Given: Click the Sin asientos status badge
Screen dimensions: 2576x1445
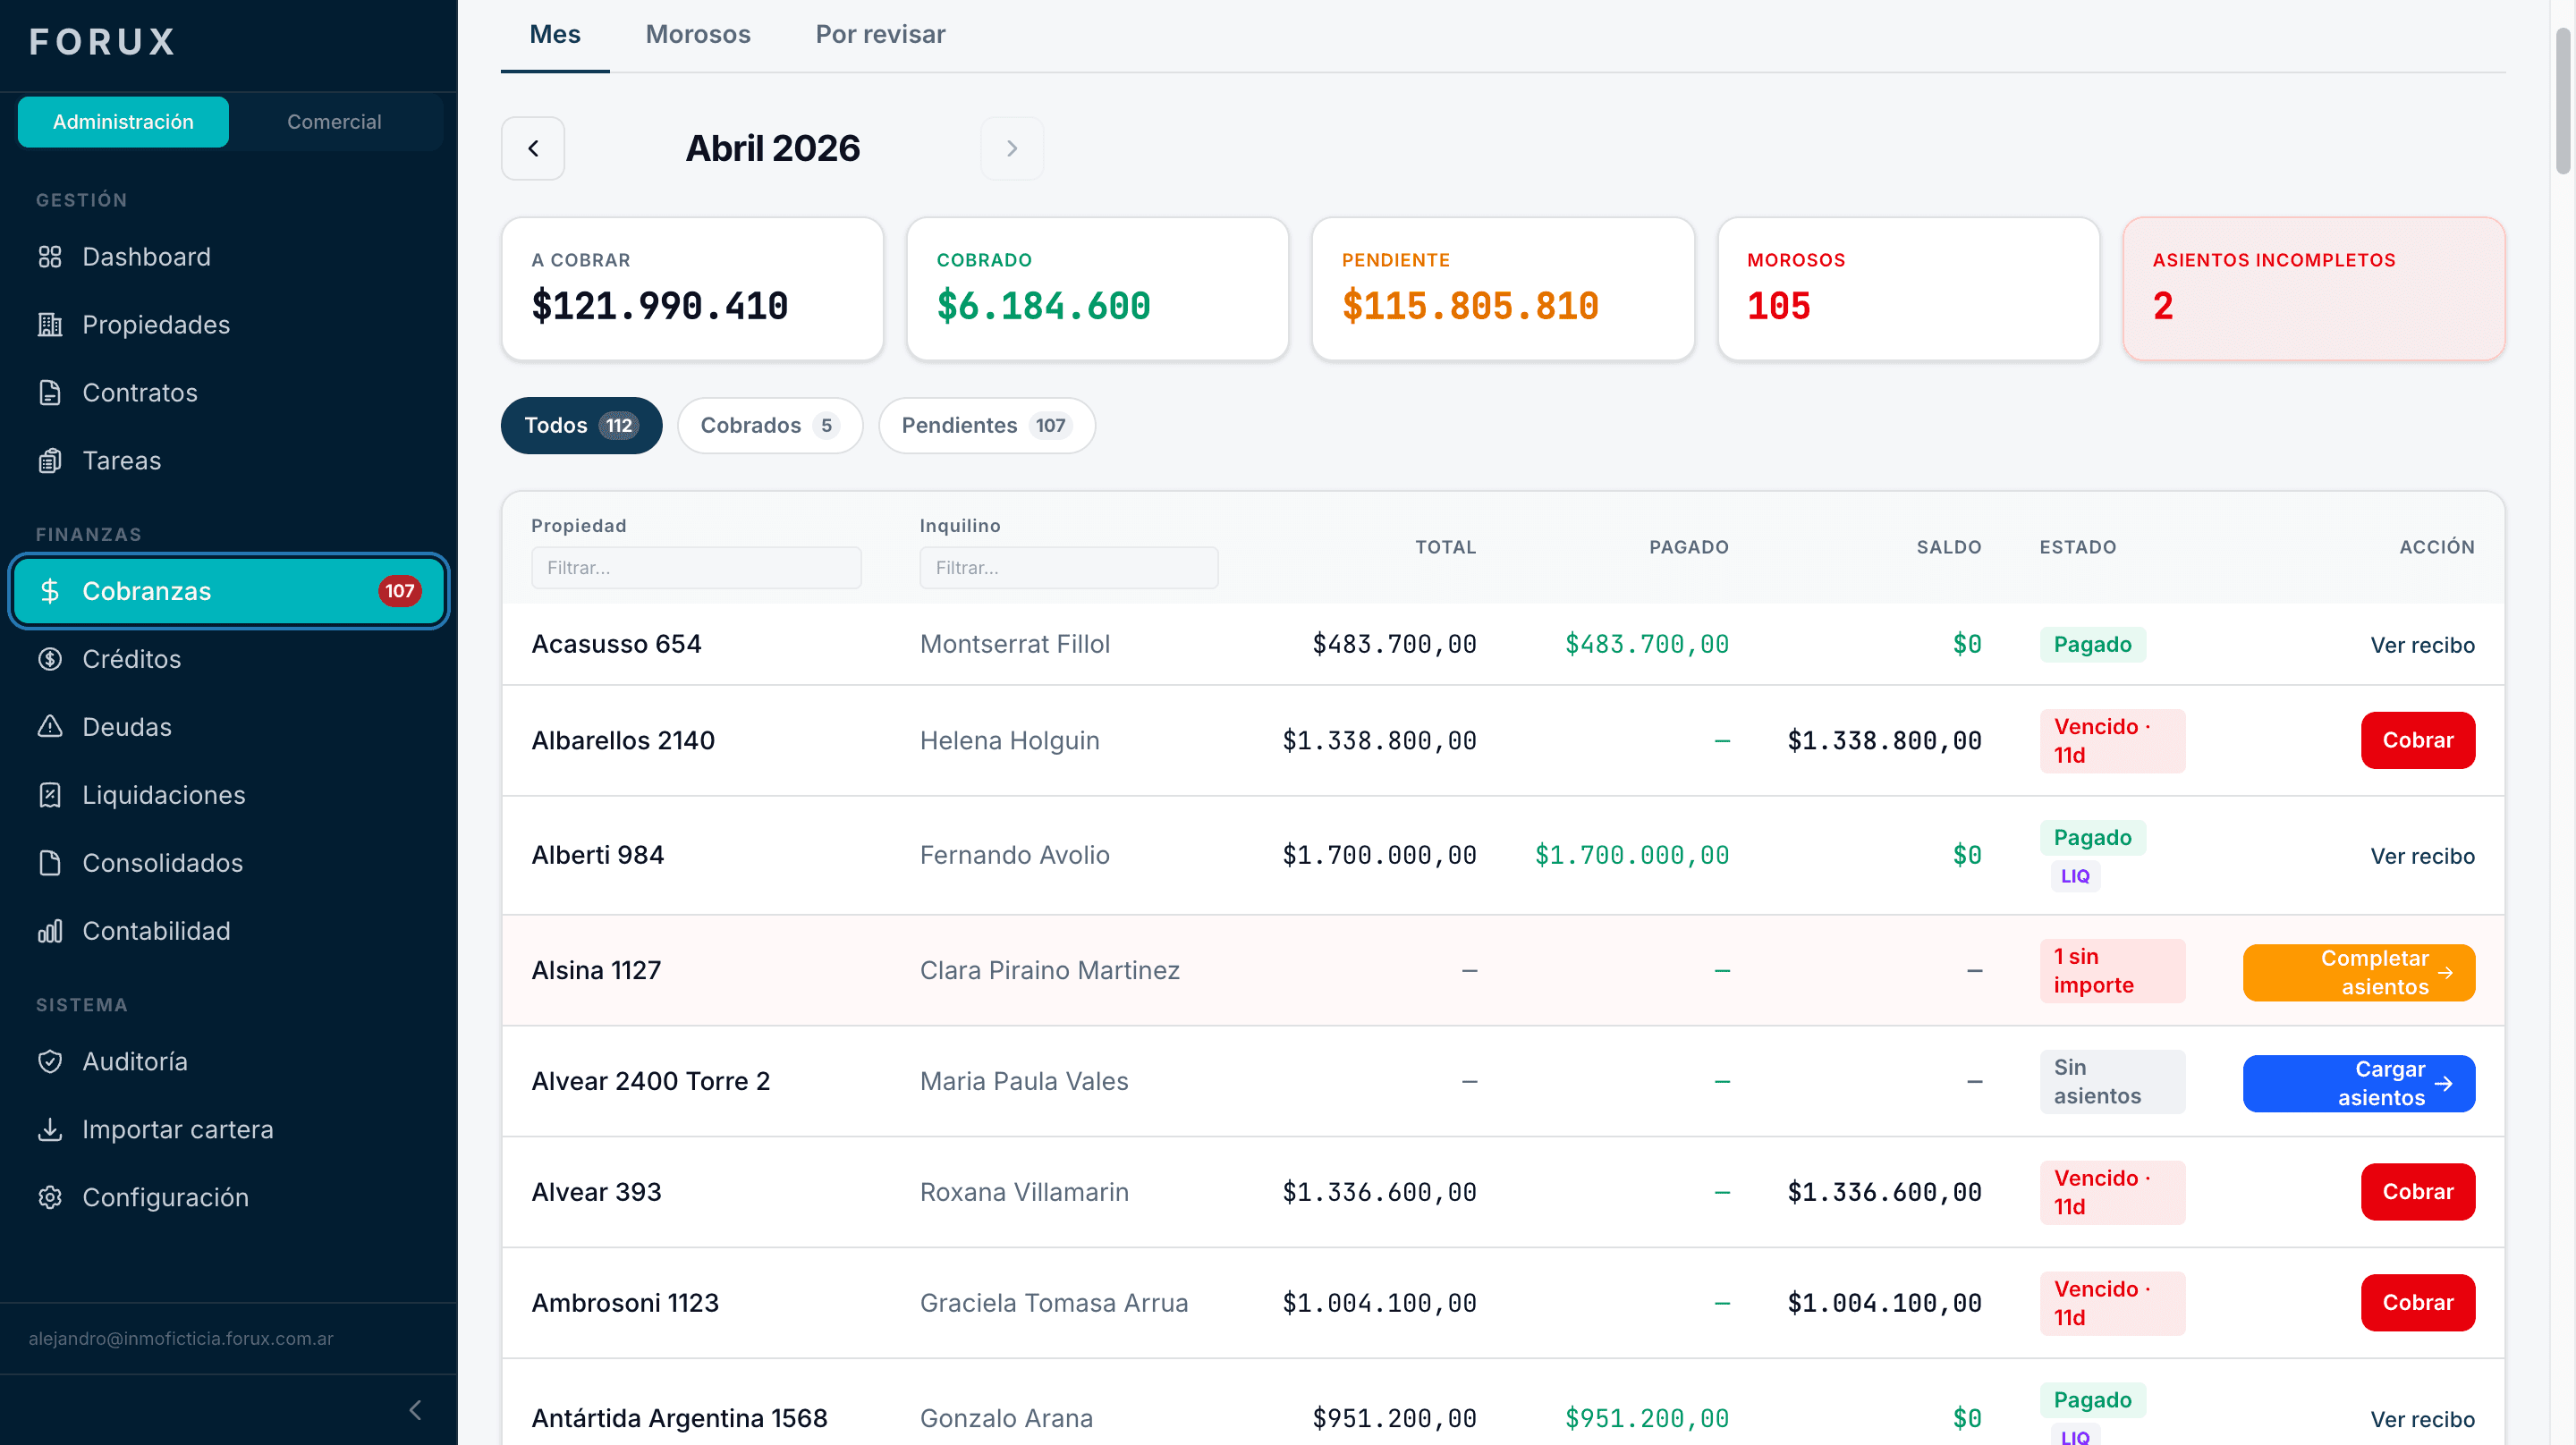Looking at the screenshot, I should tap(2112, 1082).
